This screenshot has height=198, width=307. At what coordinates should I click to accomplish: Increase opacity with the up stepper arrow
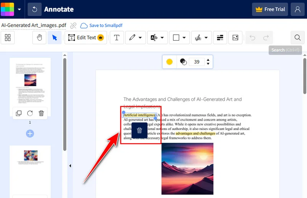[208, 60]
